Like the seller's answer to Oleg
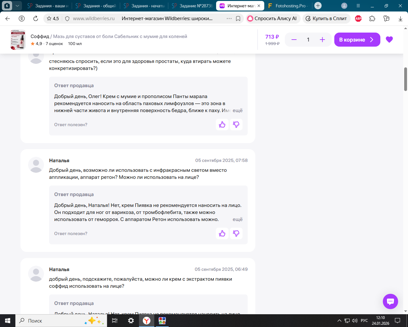This screenshot has width=408, height=327. coord(222,125)
